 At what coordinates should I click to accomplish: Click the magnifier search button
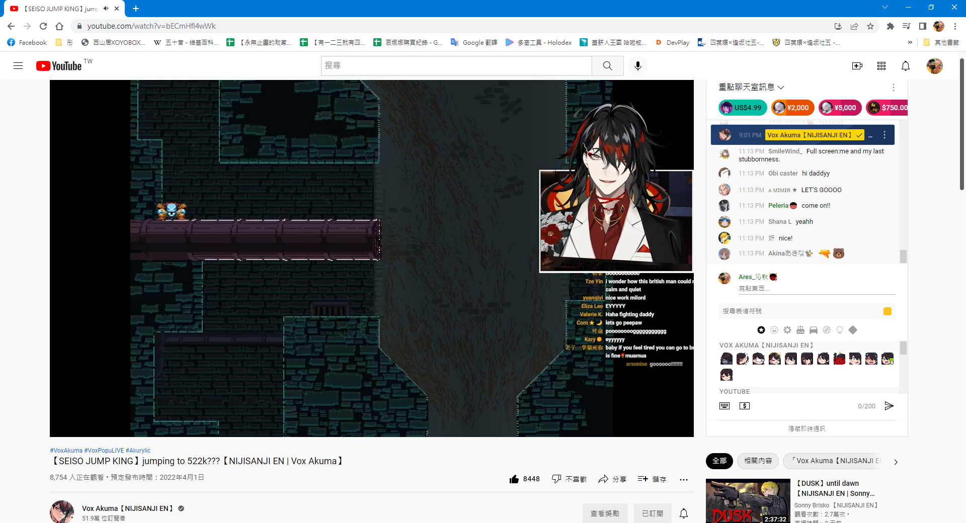coord(608,66)
